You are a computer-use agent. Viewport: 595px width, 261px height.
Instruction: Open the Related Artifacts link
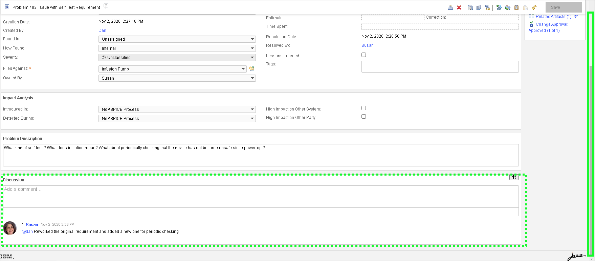tap(556, 17)
